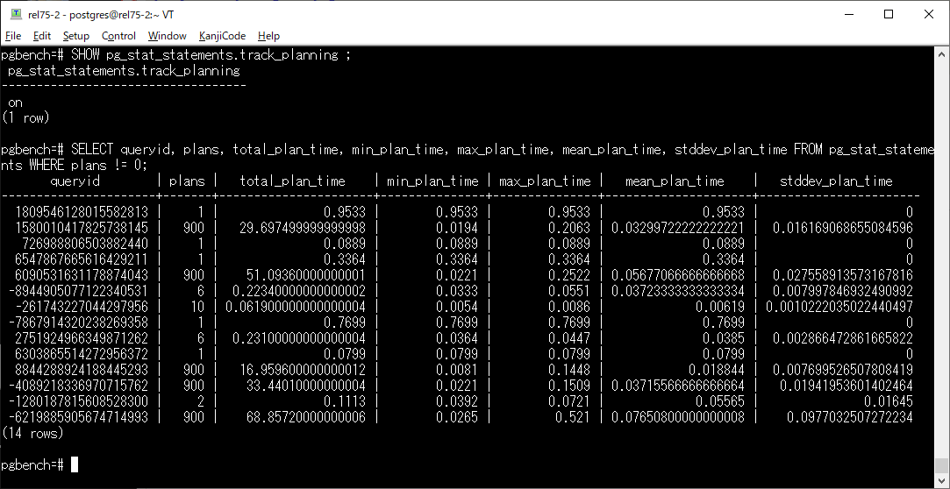Click the scrollbar down arrow
Viewport: 950px width, 489px height.
click(942, 481)
